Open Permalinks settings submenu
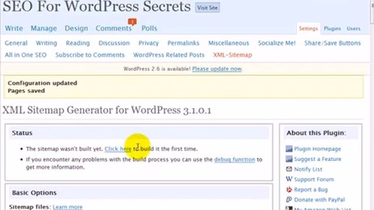Screen dimensions: 374x210 [183, 43]
